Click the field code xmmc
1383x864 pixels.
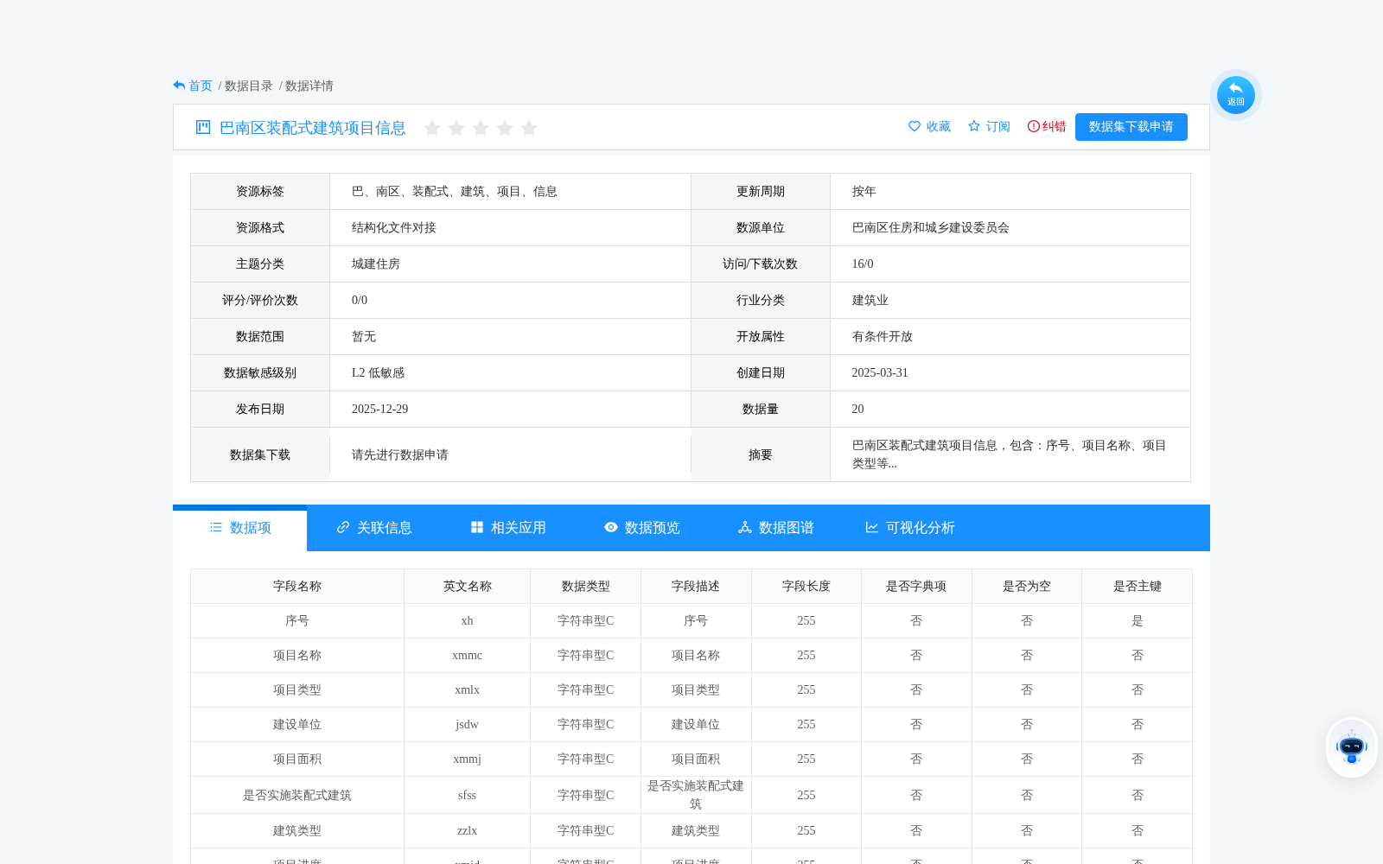(468, 656)
